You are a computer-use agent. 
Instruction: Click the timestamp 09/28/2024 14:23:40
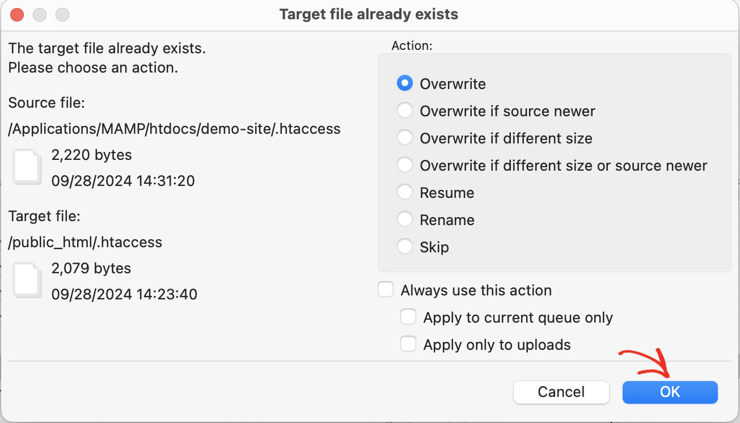pyautogui.click(x=124, y=294)
